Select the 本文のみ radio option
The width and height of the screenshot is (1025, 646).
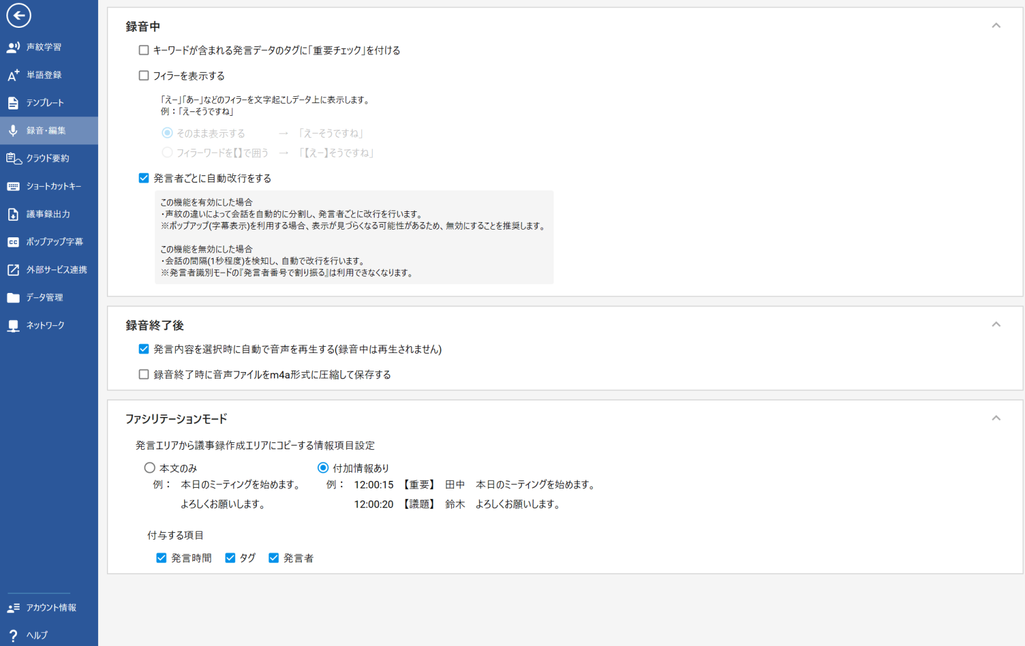149,468
